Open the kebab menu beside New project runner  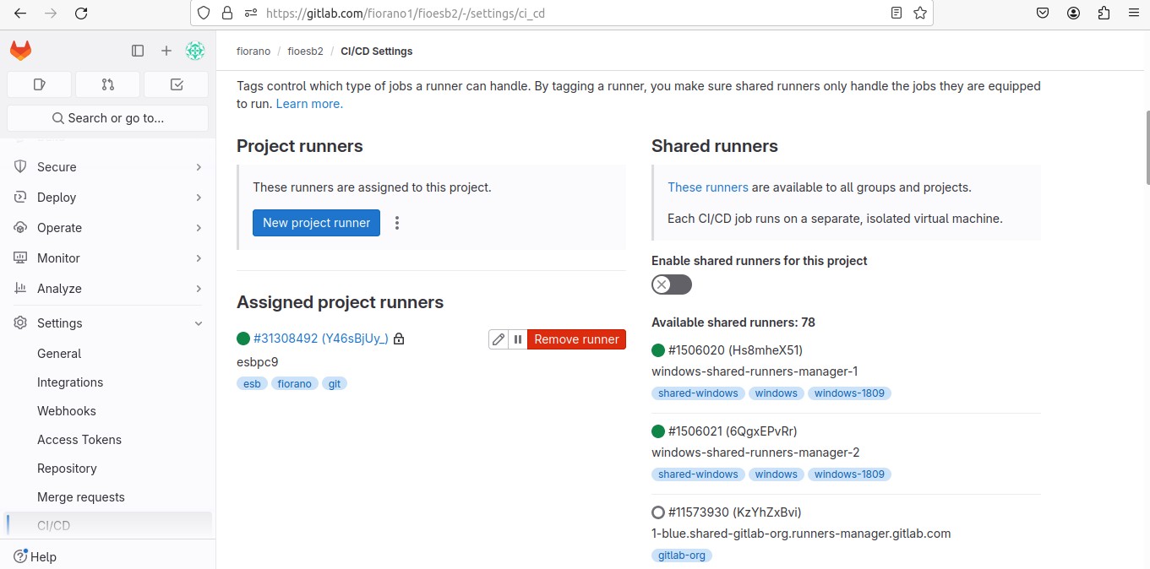click(397, 223)
